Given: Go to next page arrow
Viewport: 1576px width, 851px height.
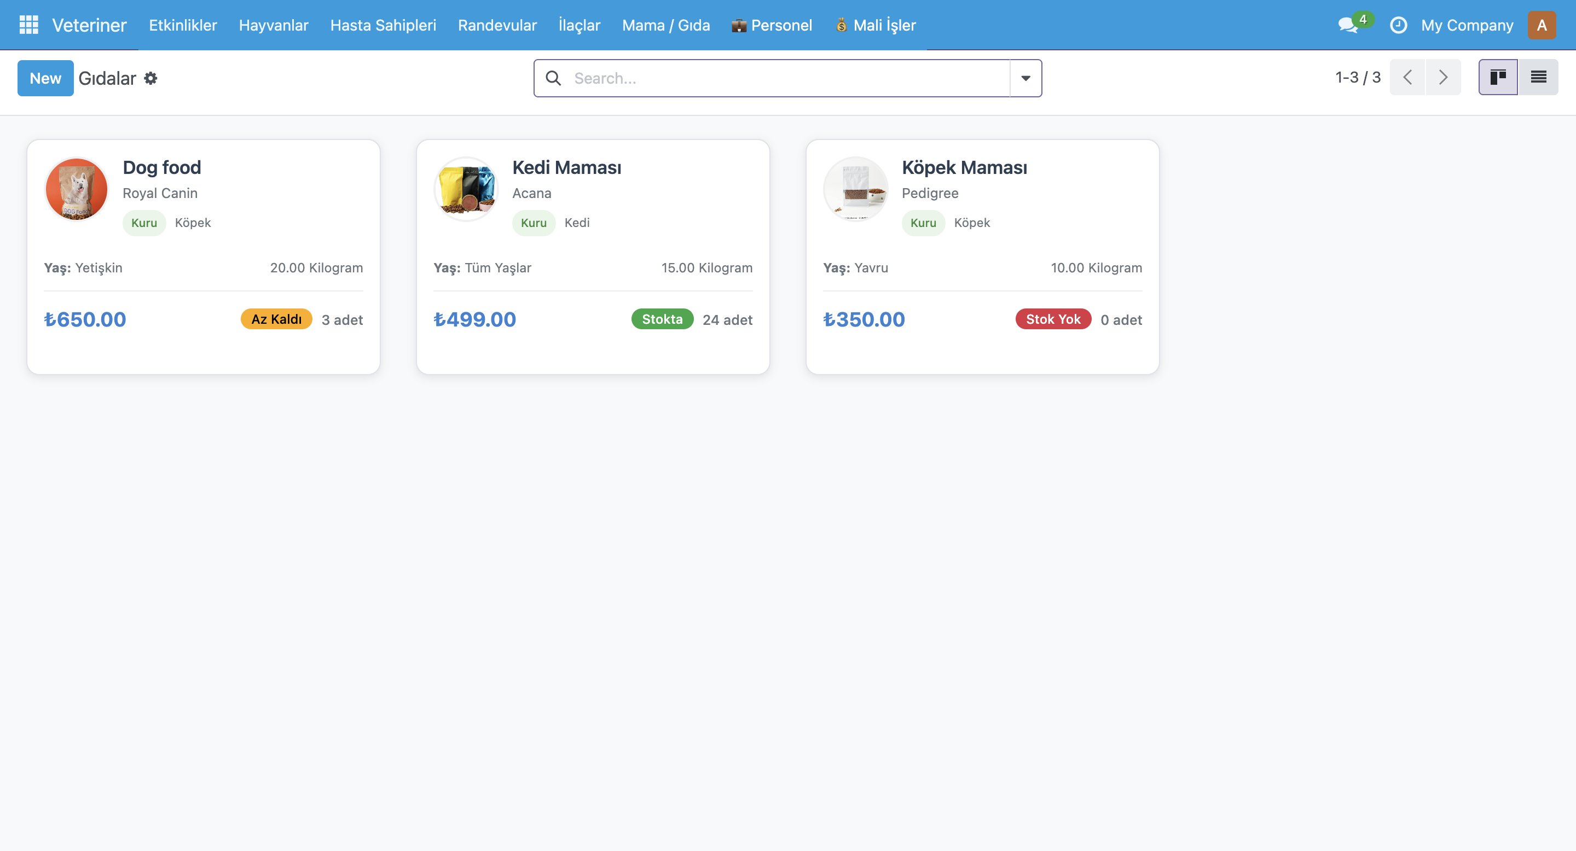Looking at the screenshot, I should (x=1443, y=77).
